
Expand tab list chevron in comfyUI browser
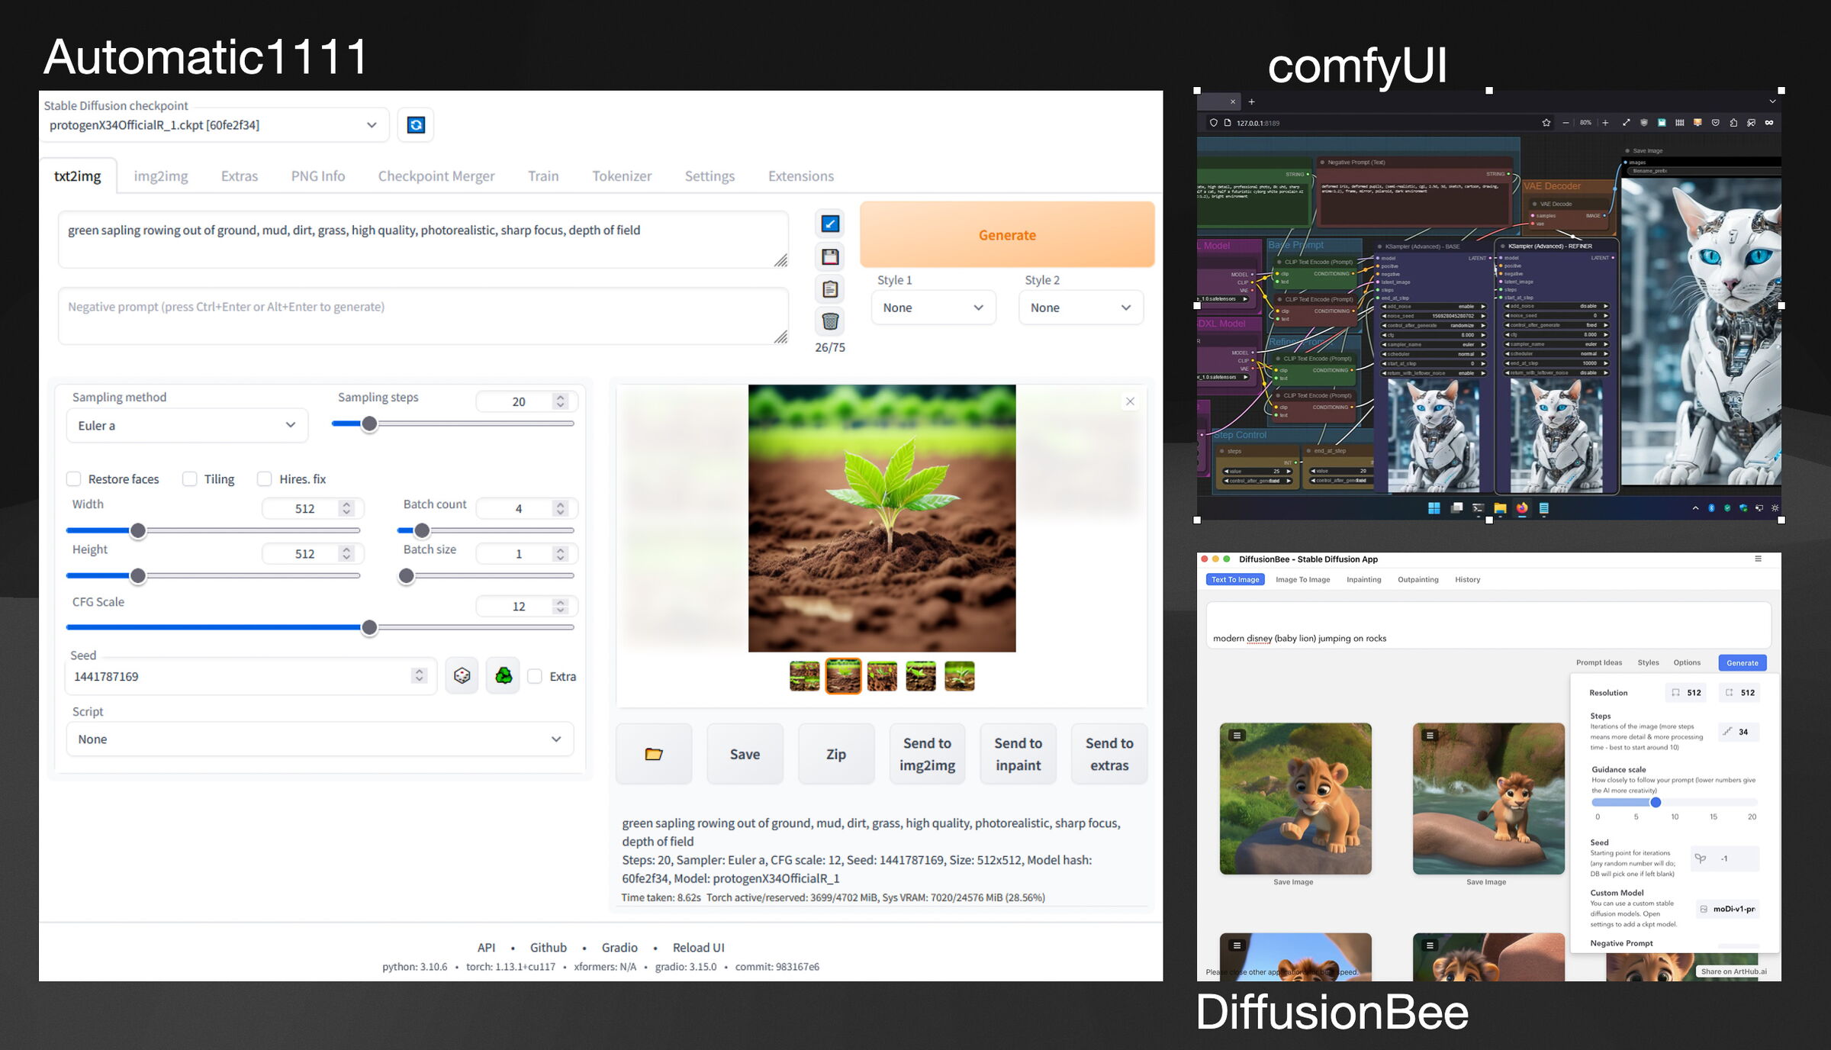click(1772, 101)
